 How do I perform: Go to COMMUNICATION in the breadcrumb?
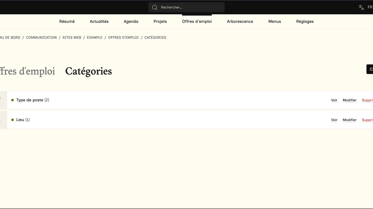coord(41,37)
